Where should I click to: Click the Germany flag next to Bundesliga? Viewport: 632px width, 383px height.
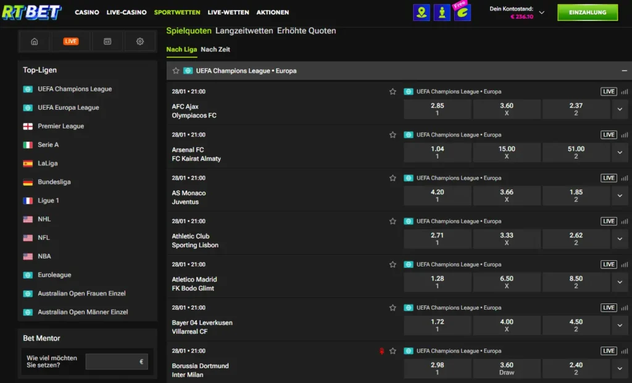click(28, 182)
